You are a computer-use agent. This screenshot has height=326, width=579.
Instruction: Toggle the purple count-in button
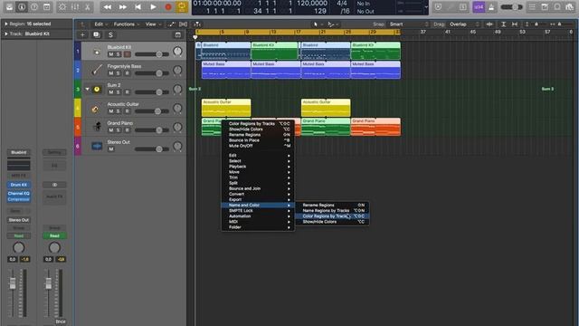(479, 7)
